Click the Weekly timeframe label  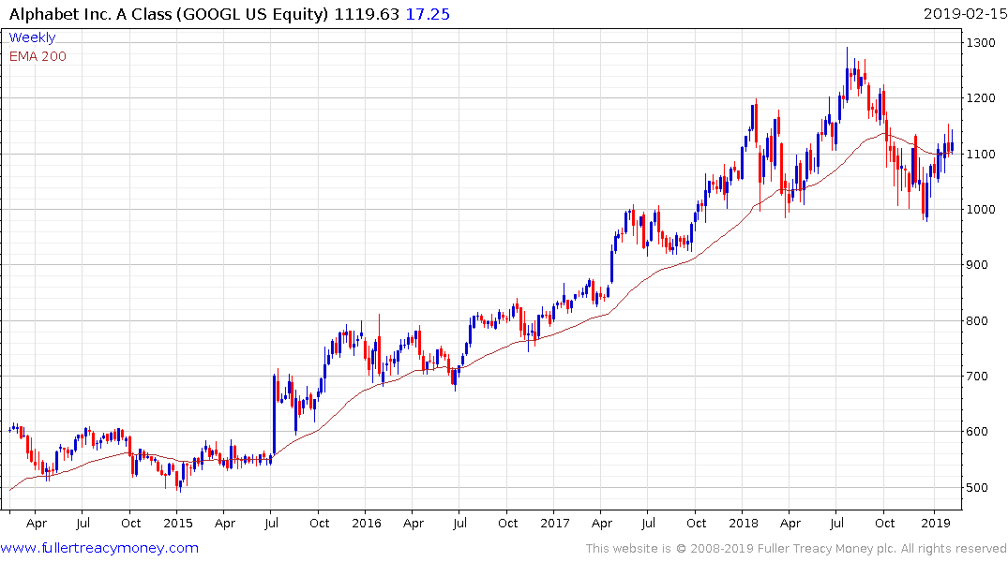point(32,37)
